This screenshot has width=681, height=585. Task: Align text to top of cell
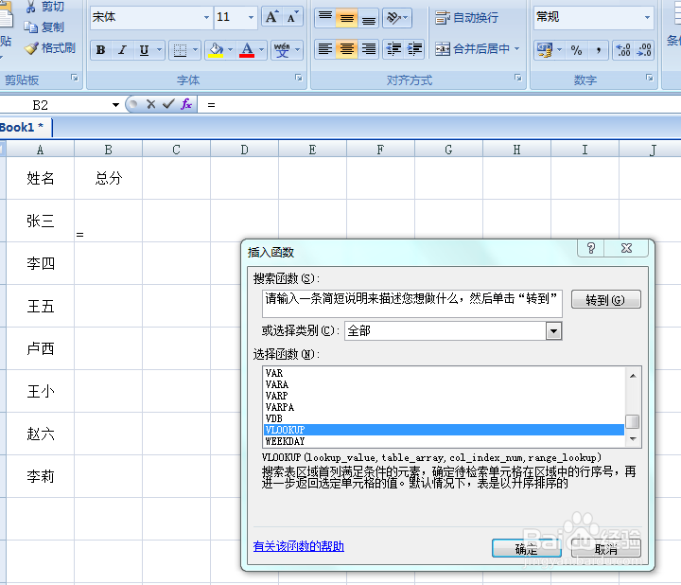324,17
